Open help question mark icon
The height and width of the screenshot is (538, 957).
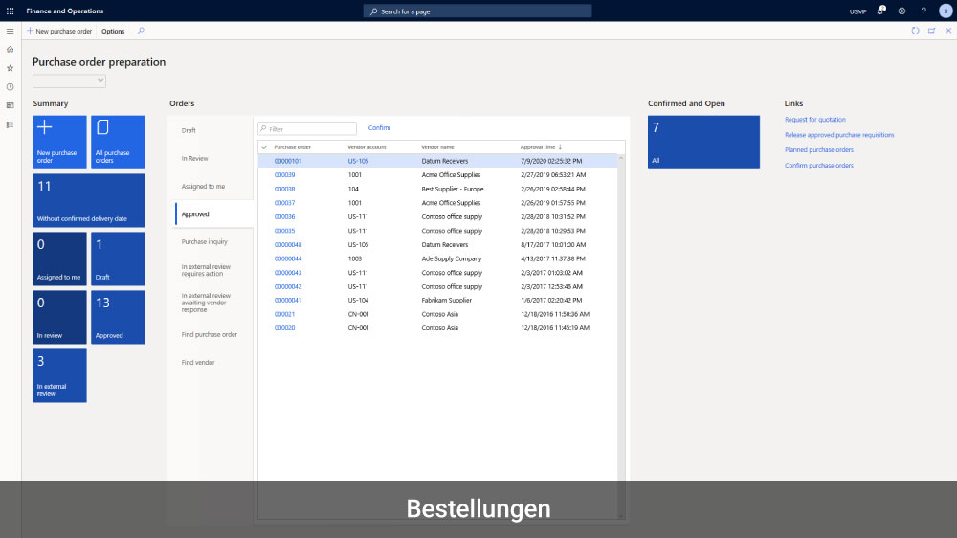924,11
